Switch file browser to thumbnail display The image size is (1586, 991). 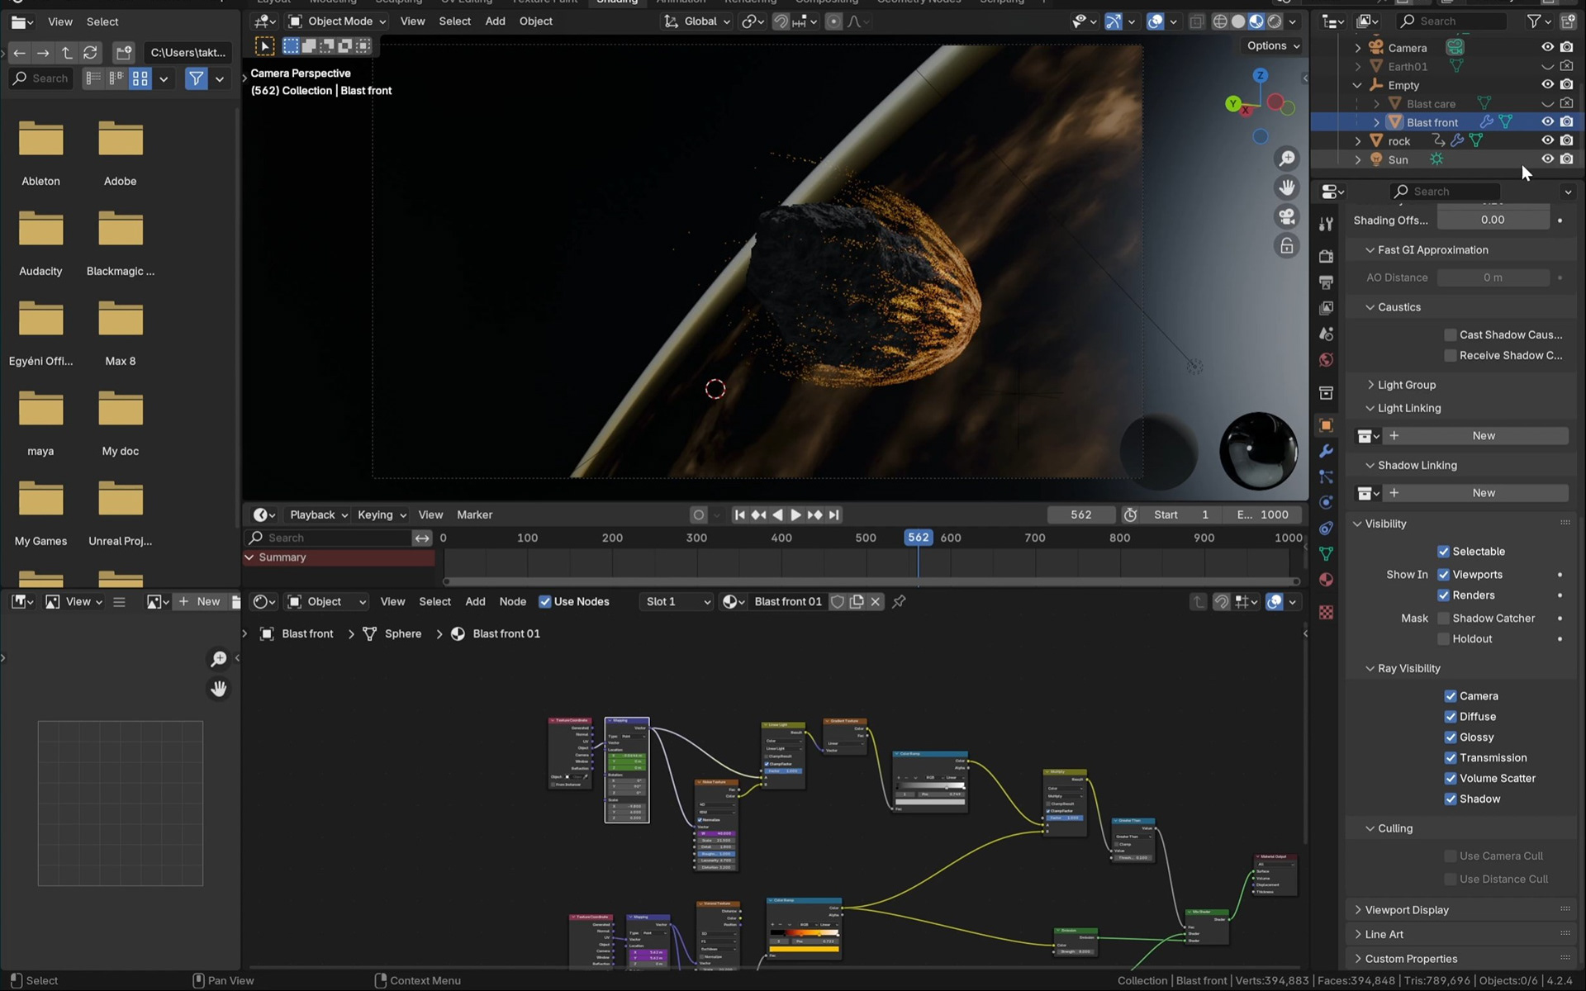tap(140, 78)
